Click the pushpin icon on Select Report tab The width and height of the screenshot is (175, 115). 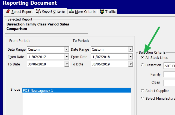8,11
